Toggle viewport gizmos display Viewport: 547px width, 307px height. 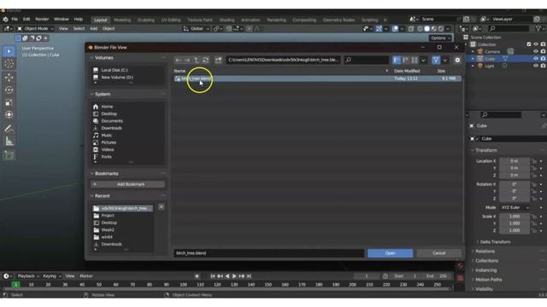[379, 29]
